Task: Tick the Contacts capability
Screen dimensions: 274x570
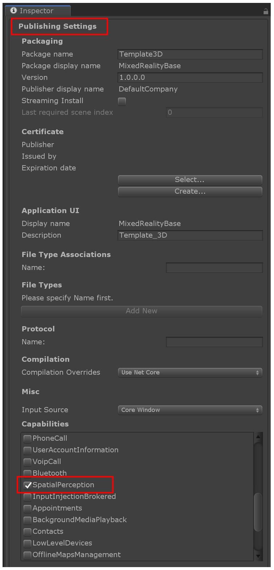Action: click(28, 532)
